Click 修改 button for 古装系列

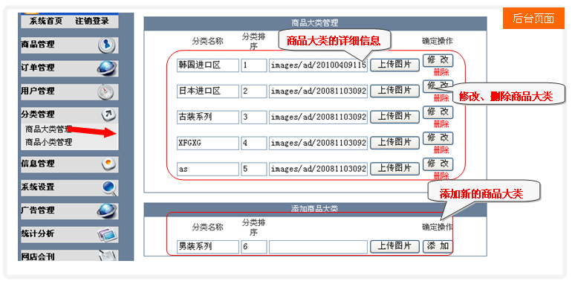pyautogui.click(x=438, y=112)
